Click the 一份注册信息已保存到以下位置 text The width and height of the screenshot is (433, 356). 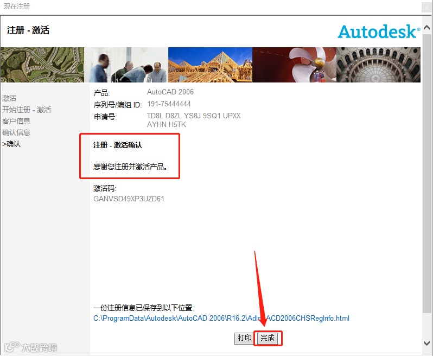tap(144, 308)
